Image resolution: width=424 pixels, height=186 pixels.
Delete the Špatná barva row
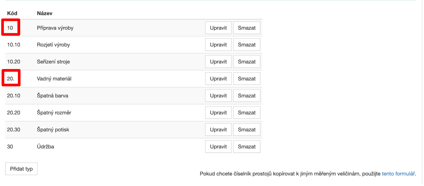[247, 96]
